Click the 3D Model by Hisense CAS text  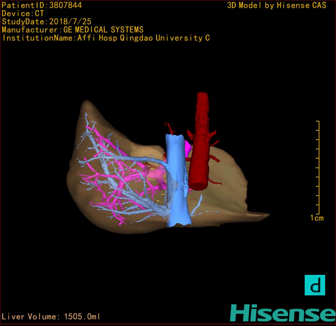click(277, 5)
